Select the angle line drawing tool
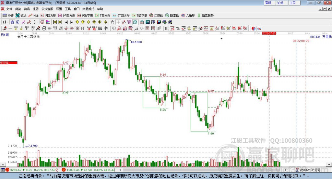Screen dimensions: 332x179 [x=136, y=28]
